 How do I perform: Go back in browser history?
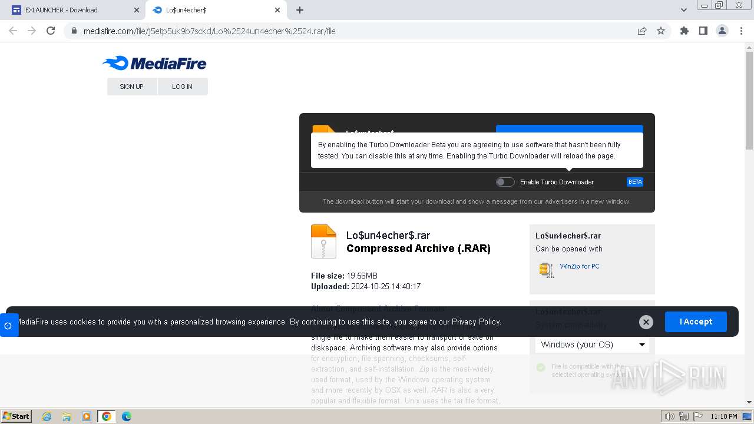tap(13, 31)
